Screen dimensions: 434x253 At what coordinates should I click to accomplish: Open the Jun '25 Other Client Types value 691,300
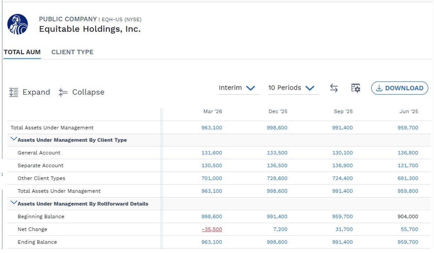(x=408, y=179)
